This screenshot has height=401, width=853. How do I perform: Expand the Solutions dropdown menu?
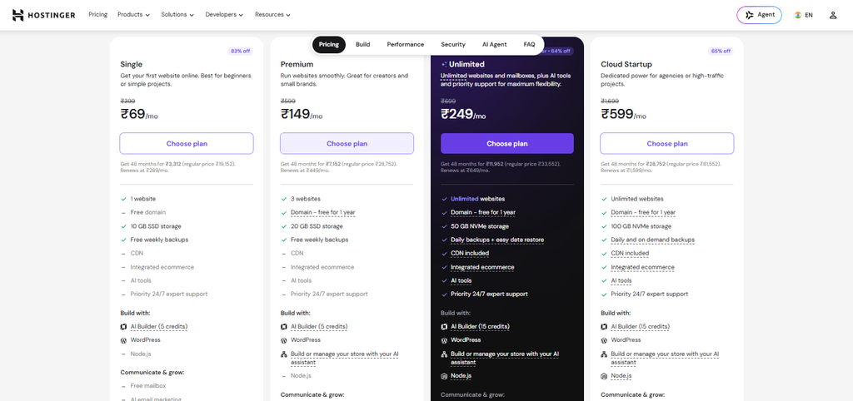[x=177, y=15]
